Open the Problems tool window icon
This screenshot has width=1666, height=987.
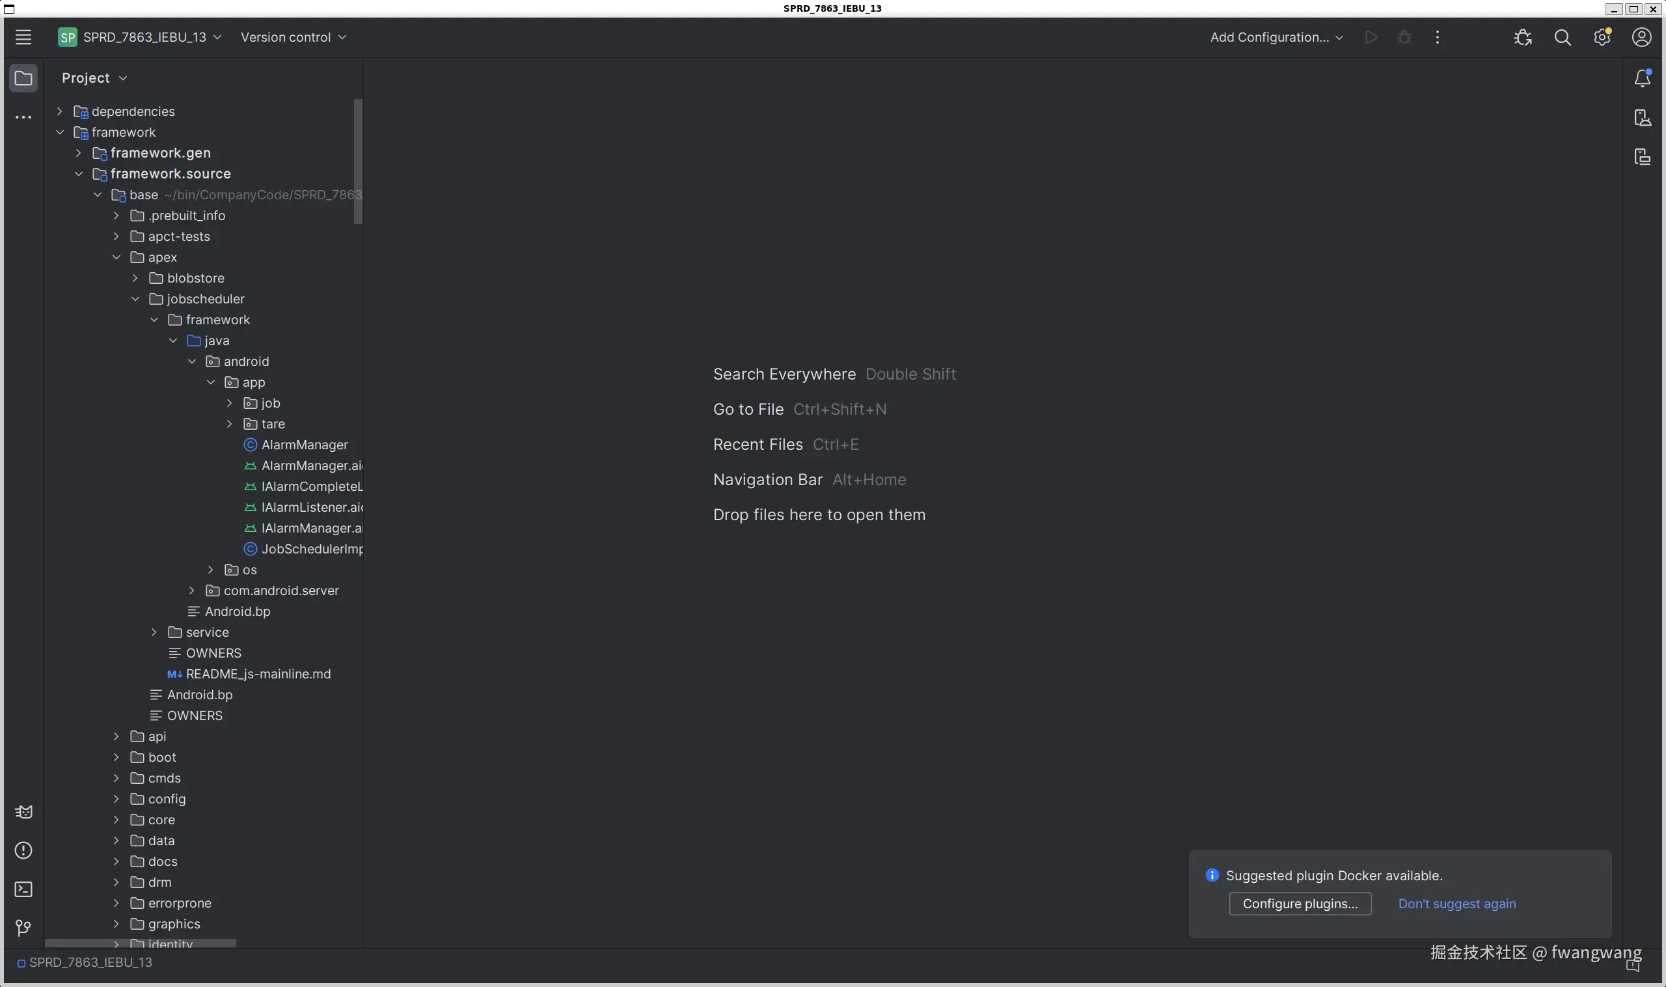pyautogui.click(x=23, y=851)
